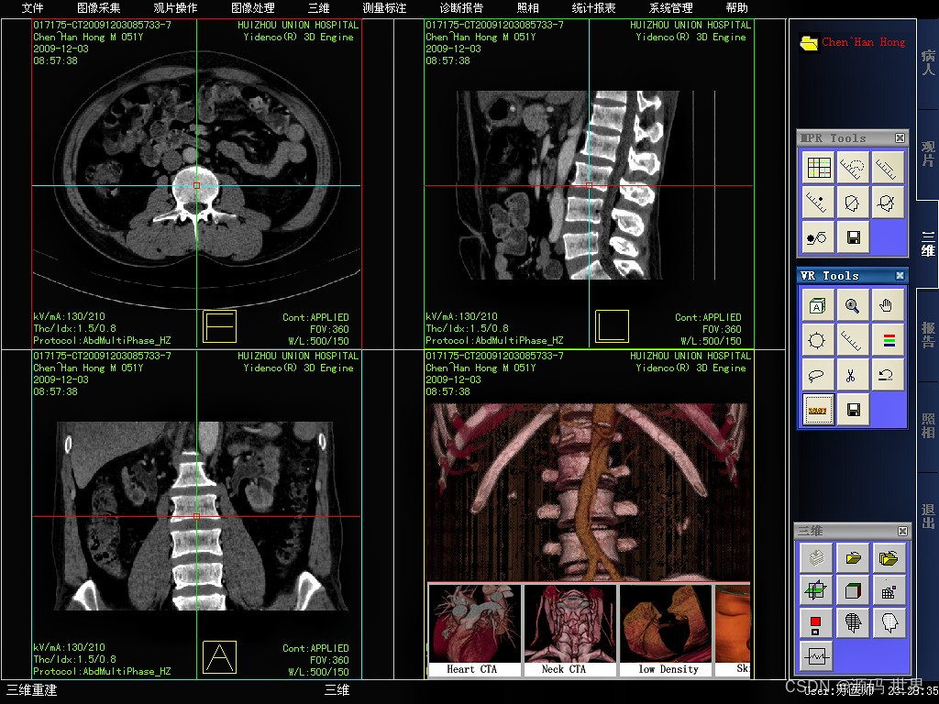This screenshot has height=704, width=939.
Task: Toggle the pressed dotted-frame preset icon in VR Tools
Action: click(x=817, y=410)
